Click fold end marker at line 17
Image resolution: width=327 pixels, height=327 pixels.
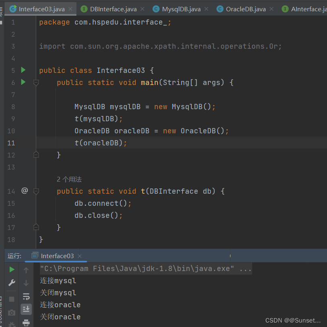click(x=36, y=227)
